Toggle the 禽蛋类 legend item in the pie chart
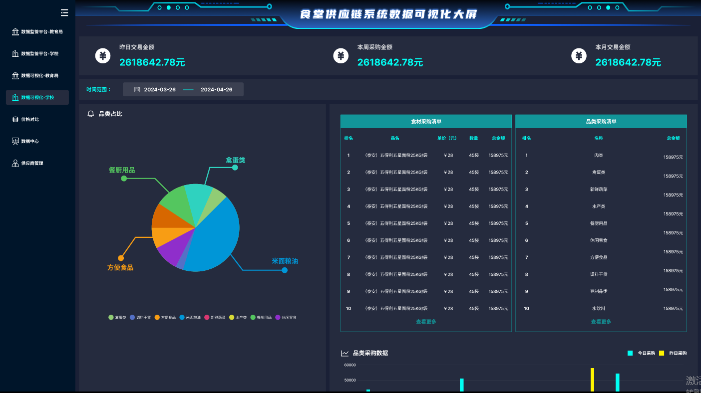Screen dimensions: 701x393 (x=117, y=317)
